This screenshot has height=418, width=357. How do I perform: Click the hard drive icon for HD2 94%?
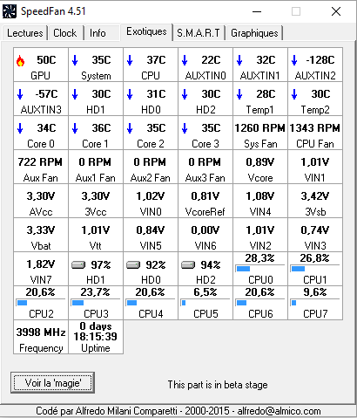tap(188, 265)
